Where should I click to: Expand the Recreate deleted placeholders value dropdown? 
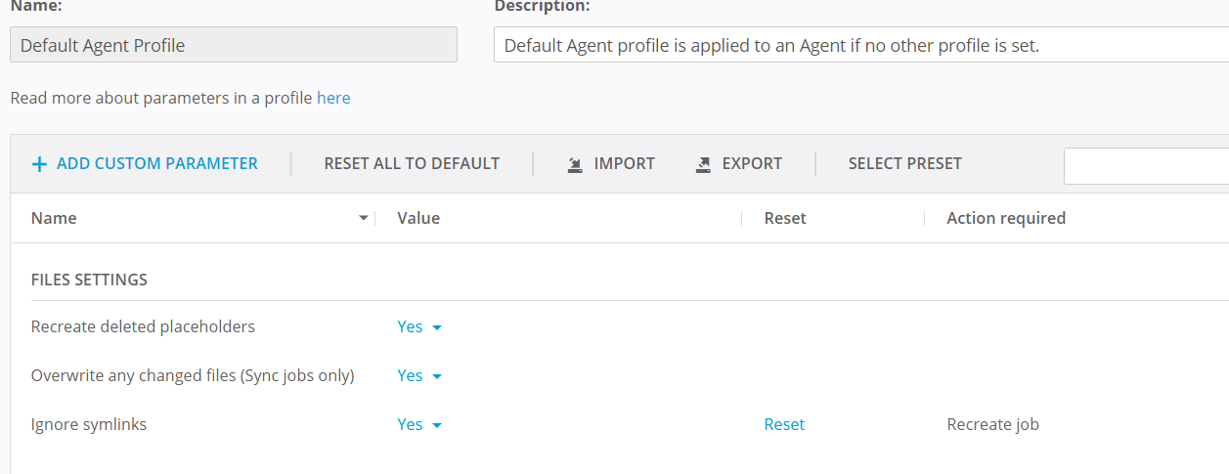tap(419, 326)
